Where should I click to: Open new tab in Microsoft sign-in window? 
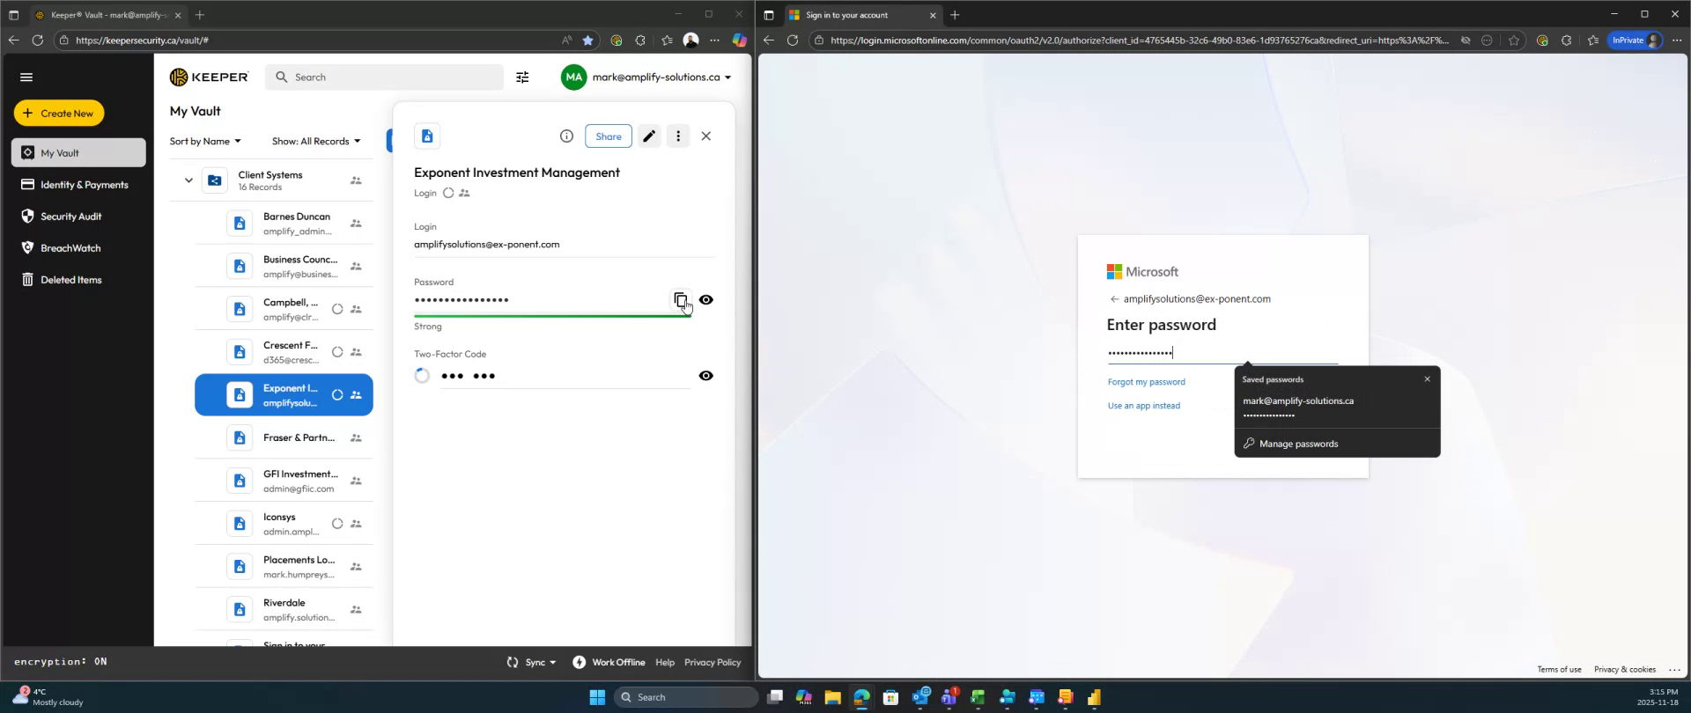coord(954,15)
